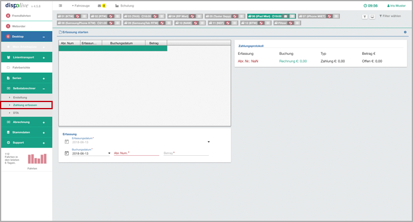Screen dimensions: 413x222
Task: Click the red status icon on 11 (NEF)
Action: (228, 23)
